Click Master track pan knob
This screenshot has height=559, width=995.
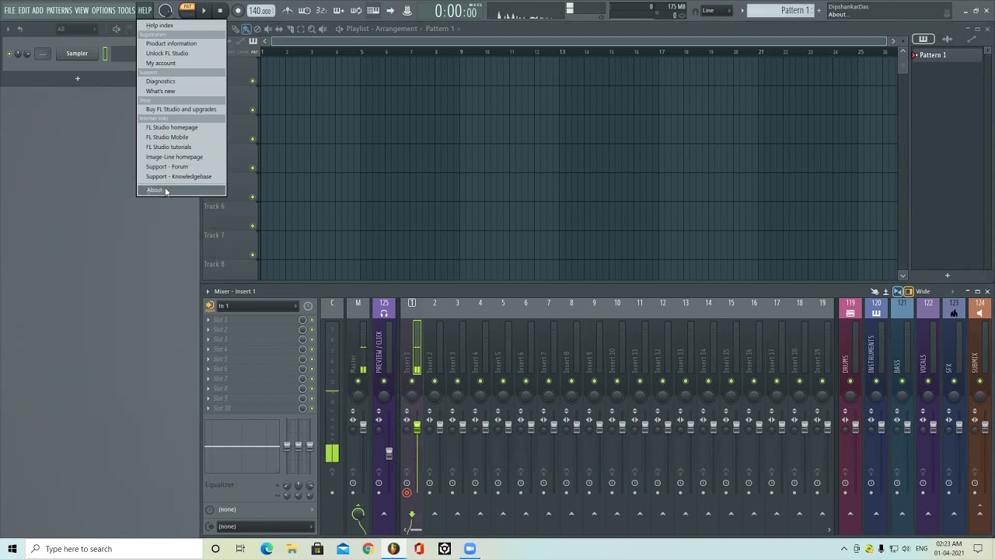pyautogui.click(x=358, y=397)
